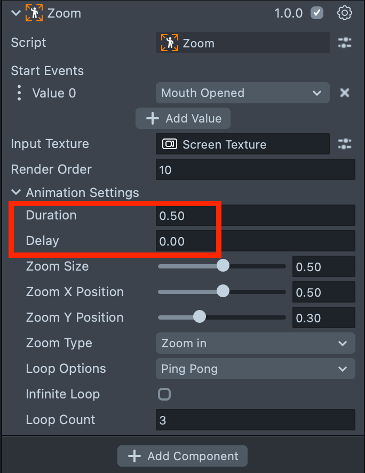Open the Zoom component settings gear
Image resolution: width=365 pixels, height=473 pixels.
click(345, 13)
